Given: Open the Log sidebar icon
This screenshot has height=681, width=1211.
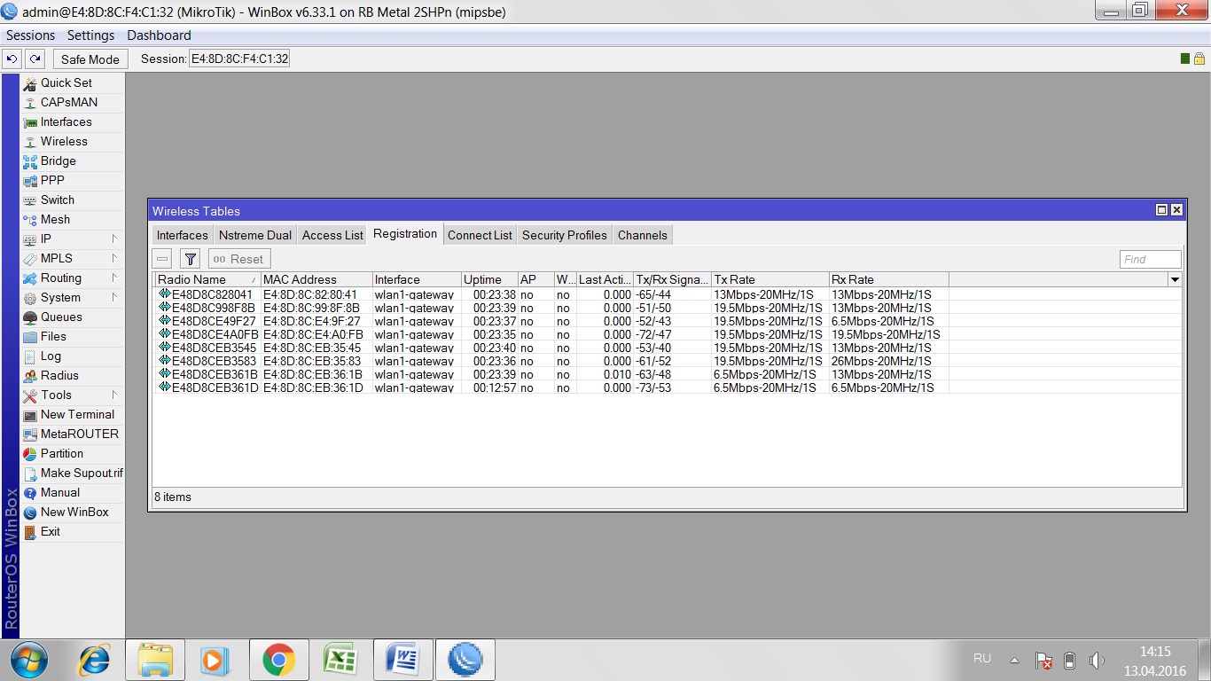Looking at the screenshot, I should [x=30, y=356].
